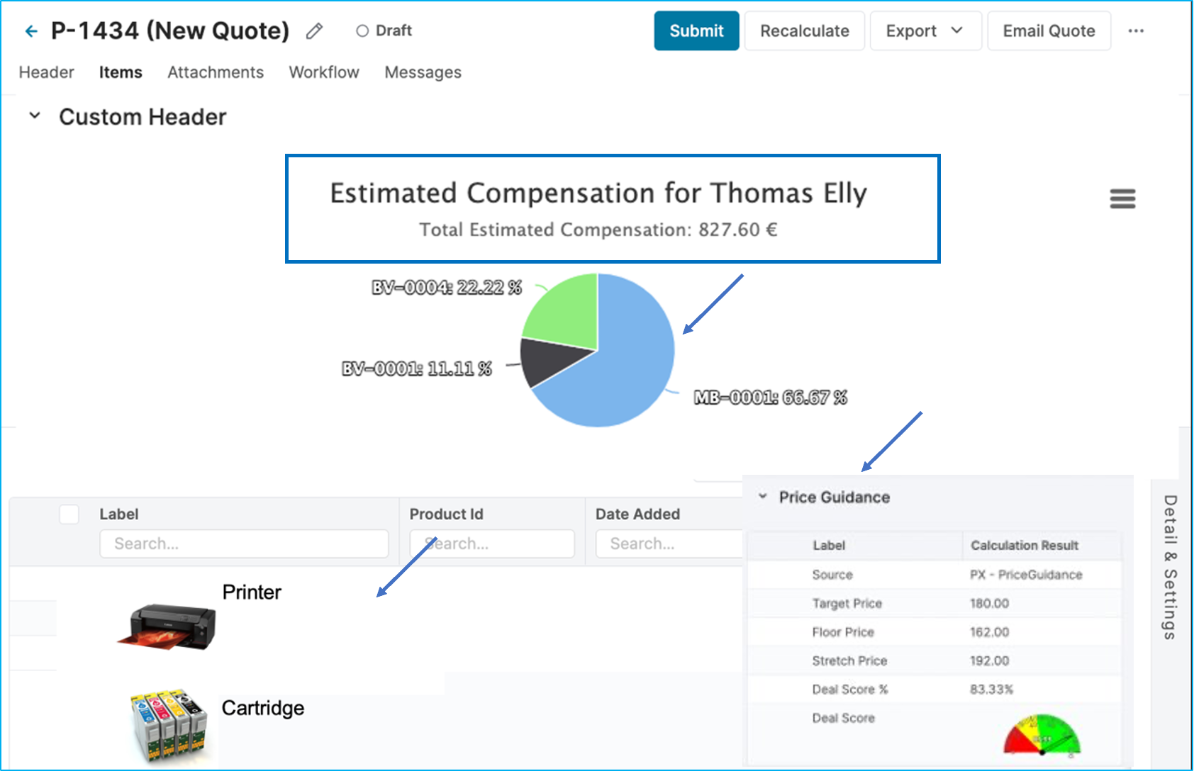Viewport: 1194px width, 771px height.
Task: Click the Submit button
Action: [696, 31]
